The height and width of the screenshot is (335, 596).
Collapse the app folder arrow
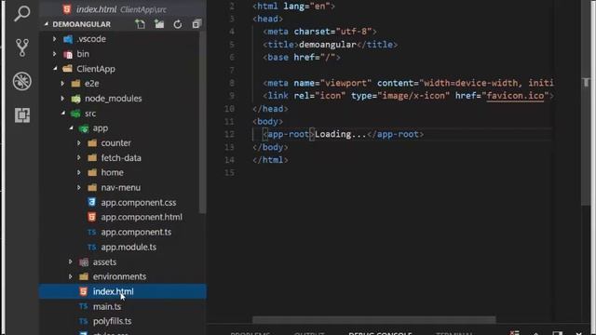71,128
